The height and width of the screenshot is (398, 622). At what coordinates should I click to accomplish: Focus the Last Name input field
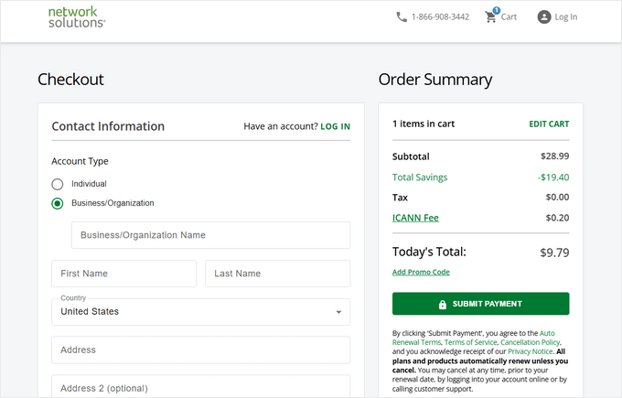277,274
